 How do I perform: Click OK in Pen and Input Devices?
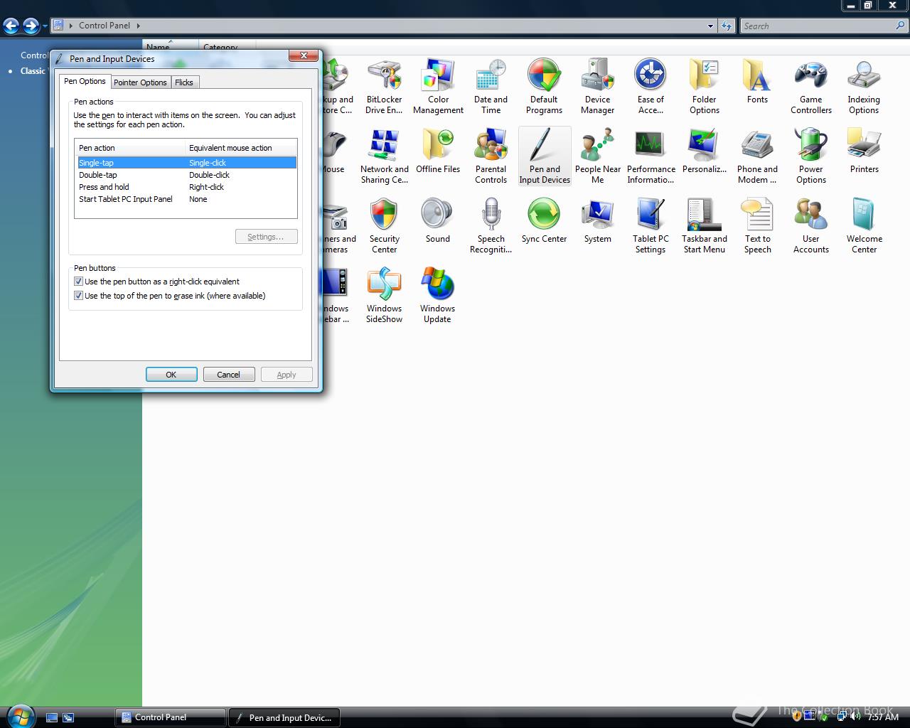click(x=171, y=375)
